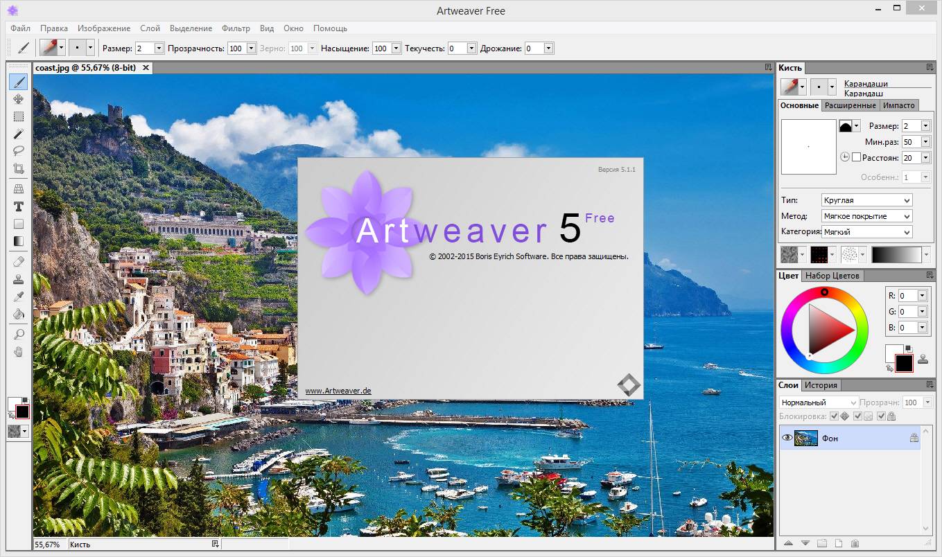Open the Насыщение dropdown in options bar

[x=396, y=48]
